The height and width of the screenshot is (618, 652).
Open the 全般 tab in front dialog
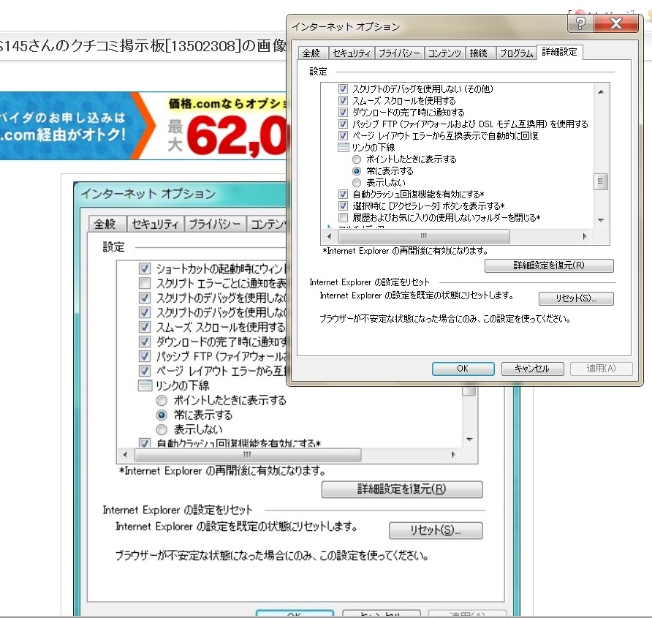[x=311, y=53]
